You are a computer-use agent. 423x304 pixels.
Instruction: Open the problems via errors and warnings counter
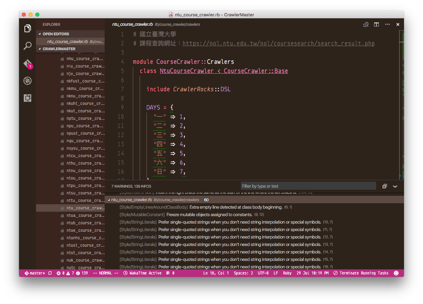(x=72, y=273)
